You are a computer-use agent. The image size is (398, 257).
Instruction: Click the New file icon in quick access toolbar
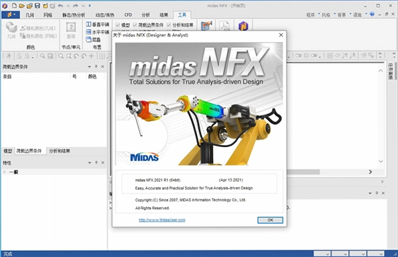pos(14,5)
